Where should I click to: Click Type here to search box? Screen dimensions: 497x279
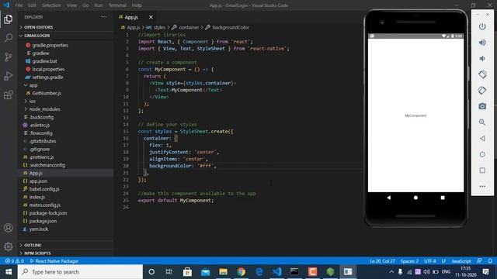80,272
